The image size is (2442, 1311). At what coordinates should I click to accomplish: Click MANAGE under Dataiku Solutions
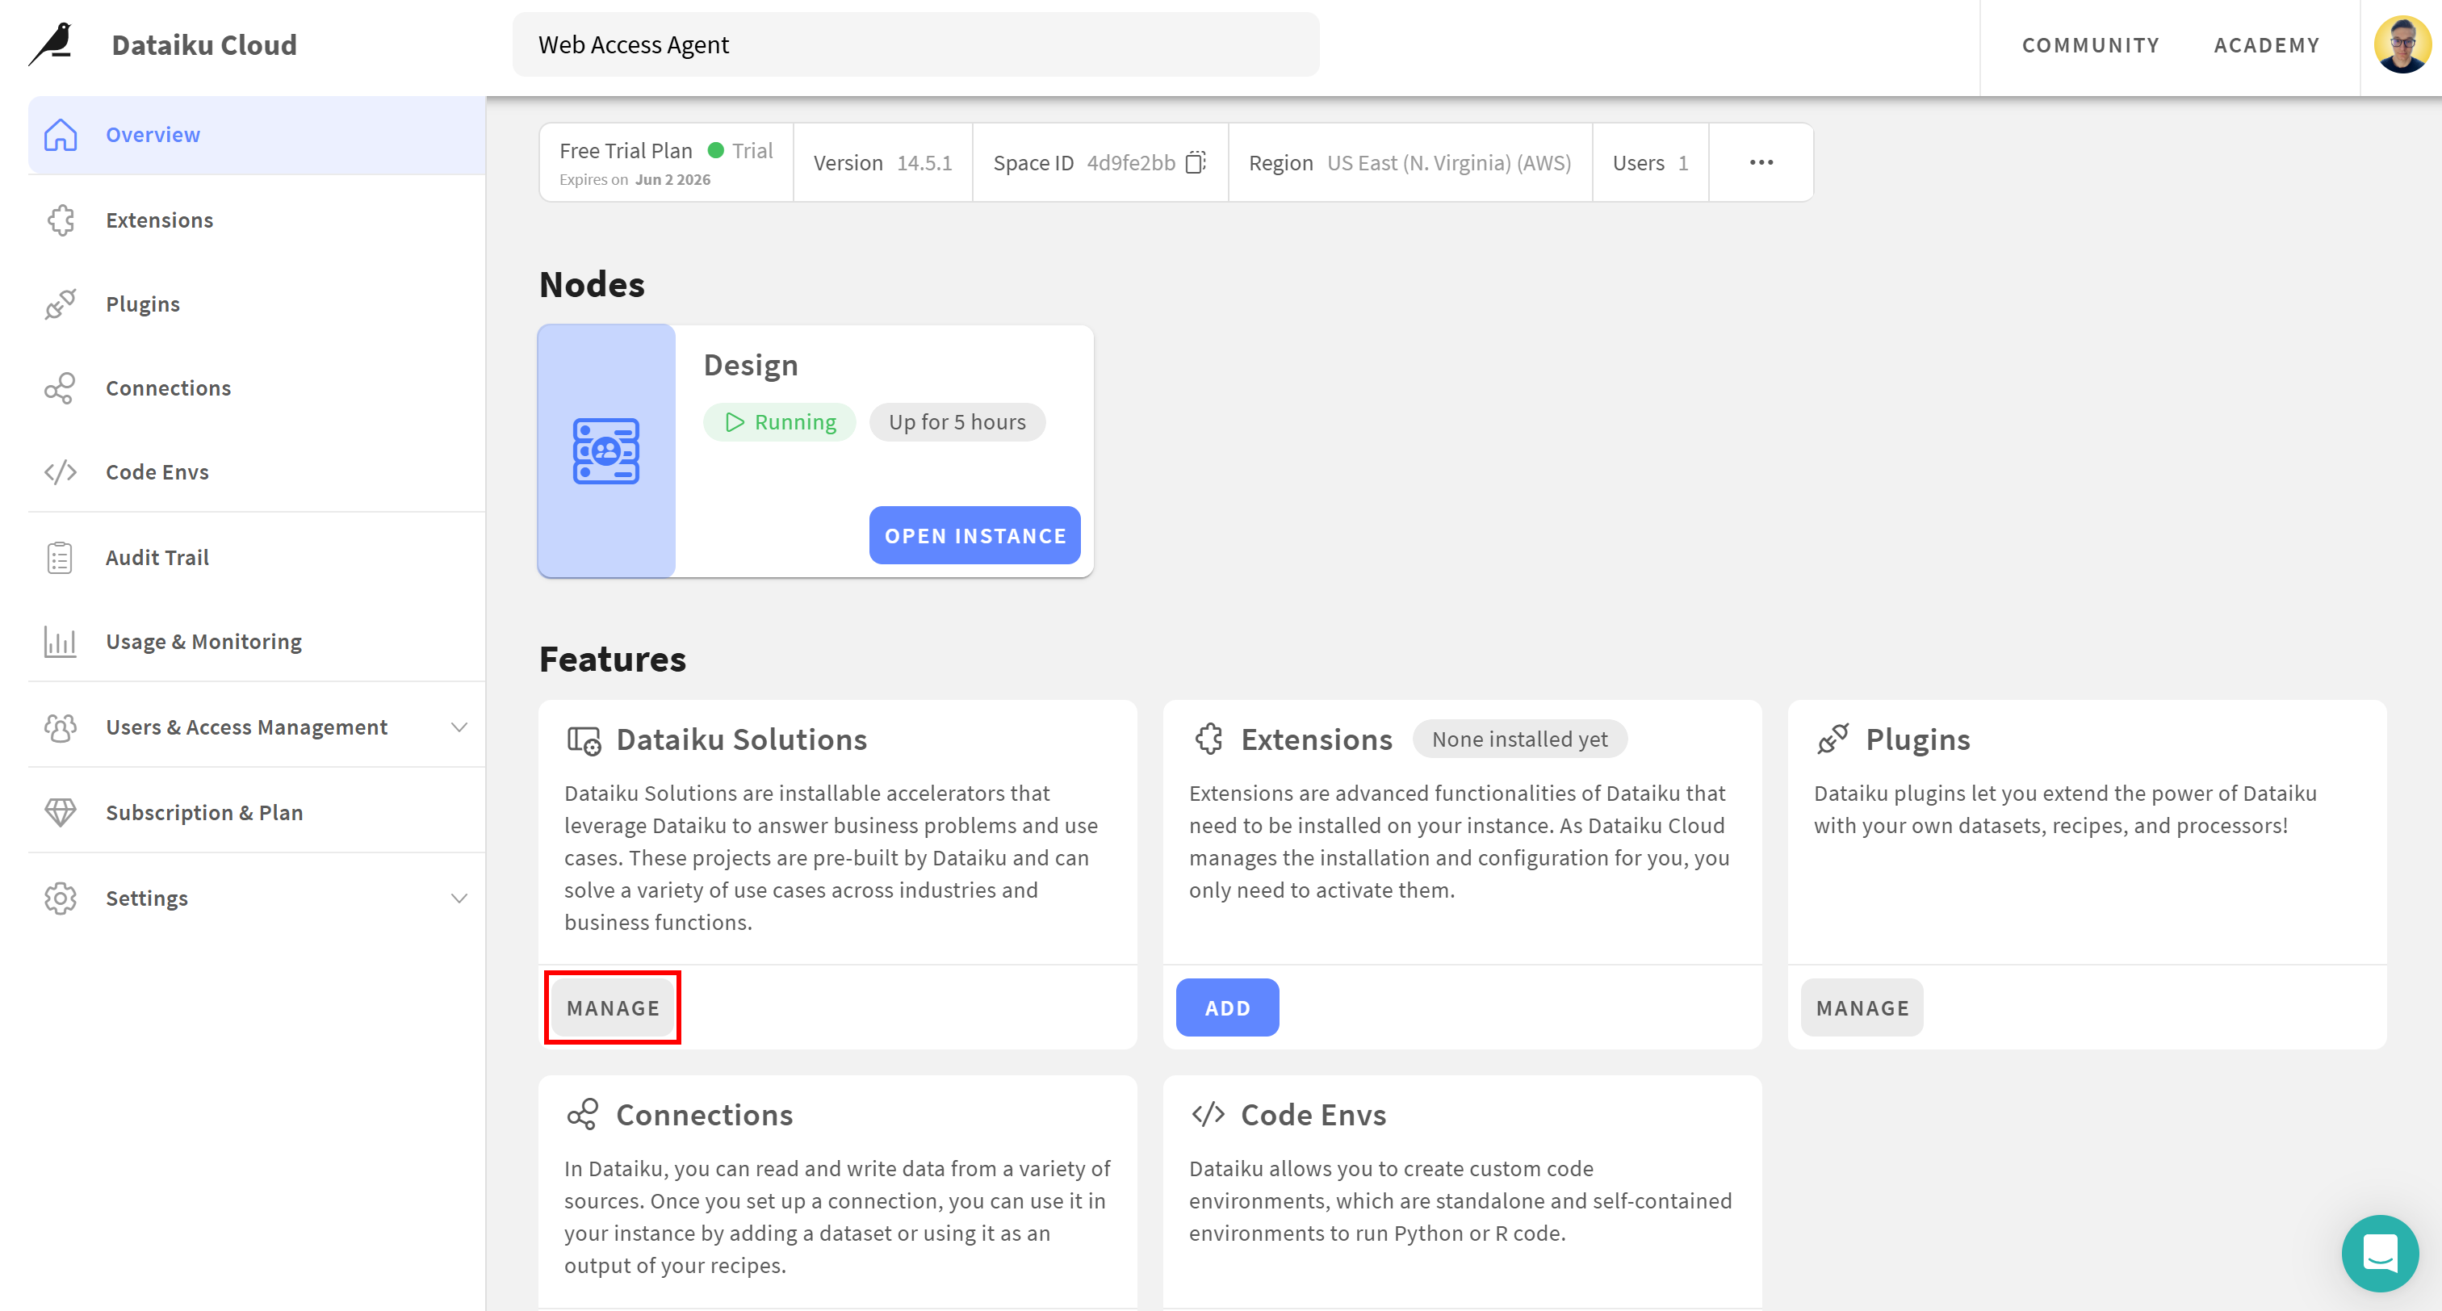pos(613,1007)
